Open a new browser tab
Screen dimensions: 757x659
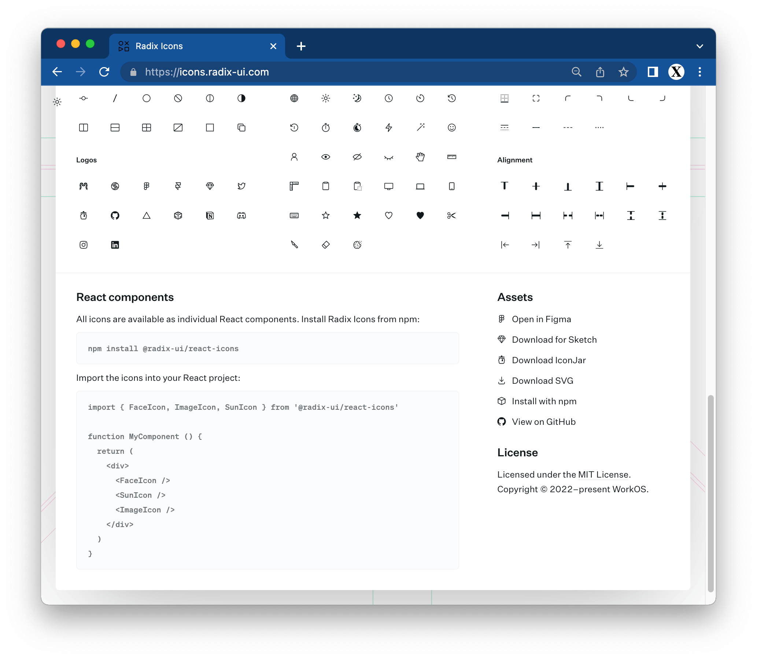tap(301, 46)
